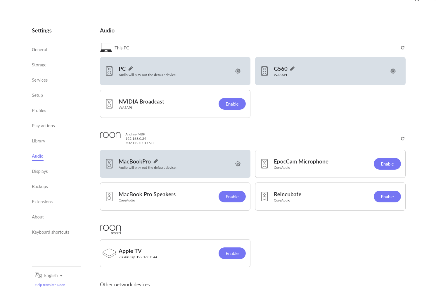Click MacBook Pro Speakers device icon
This screenshot has width=436, height=291.
click(x=109, y=197)
